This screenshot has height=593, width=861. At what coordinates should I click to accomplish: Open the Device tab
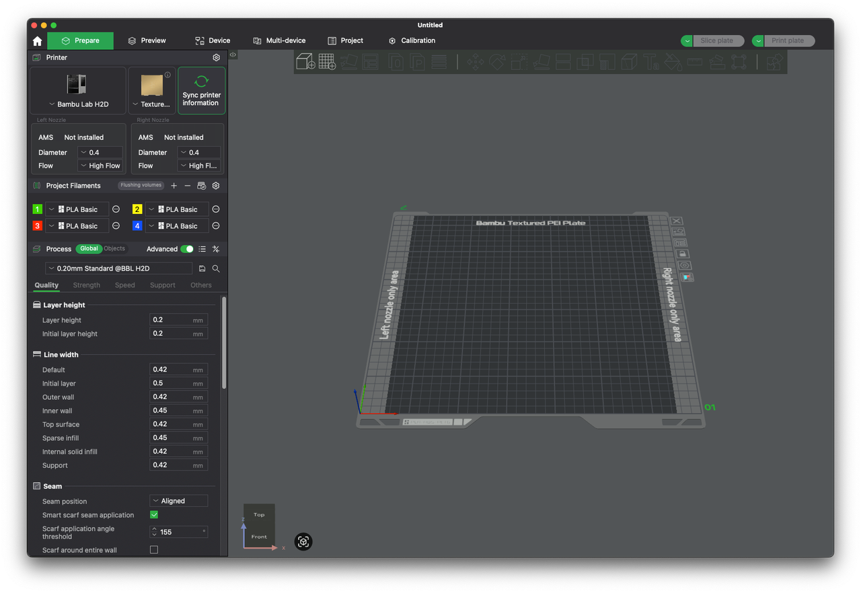coord(213,40)
